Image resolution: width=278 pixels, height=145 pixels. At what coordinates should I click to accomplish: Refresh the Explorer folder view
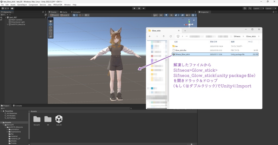coord(170,36)
